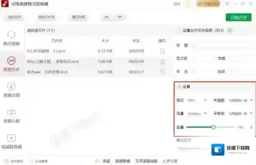Click the 艺术家 artist input field
Screen dimensions: 256x165
tap(203, 58)
